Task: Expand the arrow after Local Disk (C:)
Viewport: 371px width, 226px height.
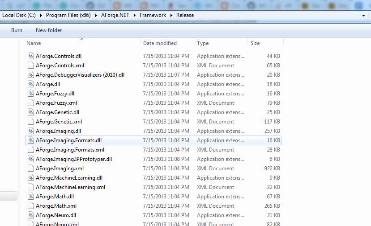Action: (x=41, y=15)
